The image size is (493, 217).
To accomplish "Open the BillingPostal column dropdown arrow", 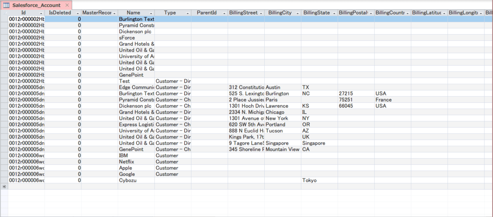I will pos(371,13).
